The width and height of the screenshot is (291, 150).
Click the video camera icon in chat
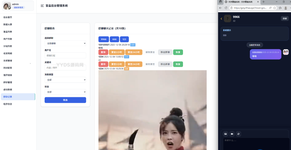pos(232,134)
